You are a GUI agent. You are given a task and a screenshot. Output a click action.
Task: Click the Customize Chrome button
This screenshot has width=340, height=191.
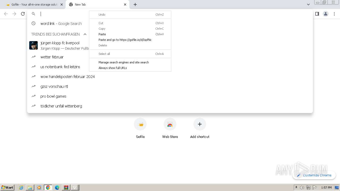(x=314, y=175)
